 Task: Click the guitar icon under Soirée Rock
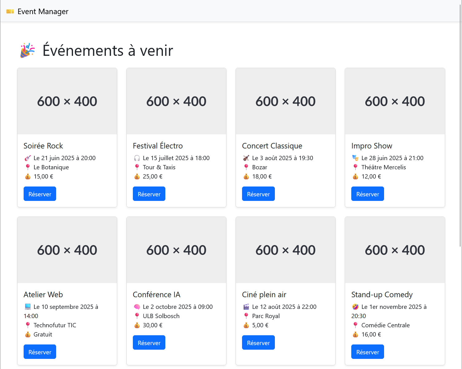[x=28, y=158]
